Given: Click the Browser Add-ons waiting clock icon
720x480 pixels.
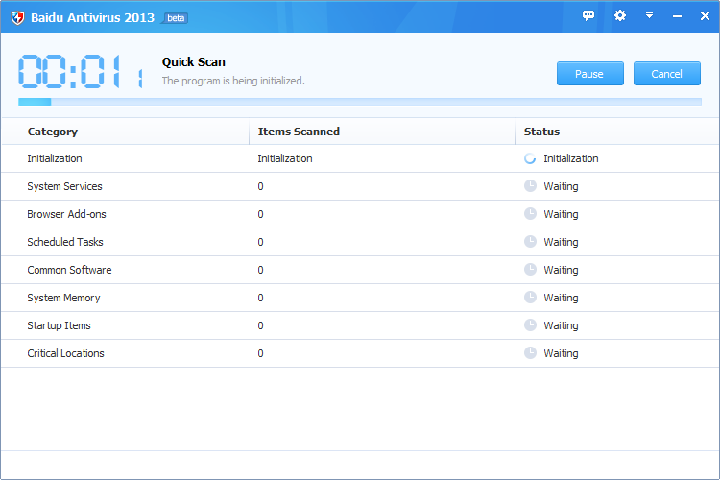Looking at the screenshot, I should [x=530, y=214].
